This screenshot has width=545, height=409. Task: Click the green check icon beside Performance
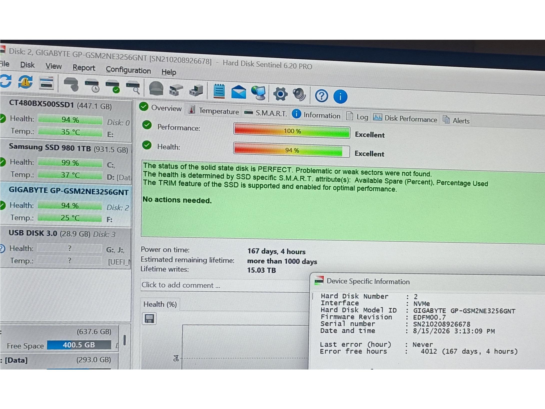coord(147,125)
